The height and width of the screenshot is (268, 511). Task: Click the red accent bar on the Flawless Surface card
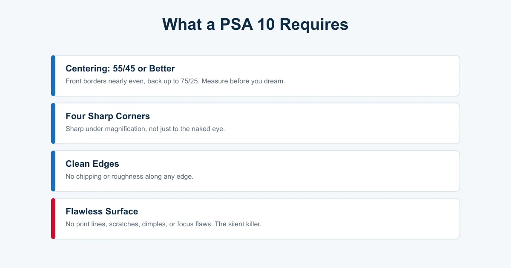[53, 219]
